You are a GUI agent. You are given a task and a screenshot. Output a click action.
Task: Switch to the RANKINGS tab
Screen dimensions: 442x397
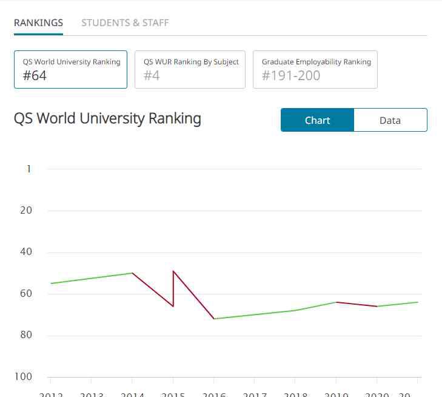pos(38,23)
